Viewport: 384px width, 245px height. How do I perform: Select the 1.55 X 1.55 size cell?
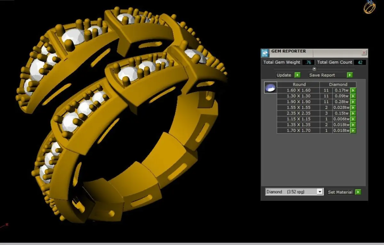point(298,108)
